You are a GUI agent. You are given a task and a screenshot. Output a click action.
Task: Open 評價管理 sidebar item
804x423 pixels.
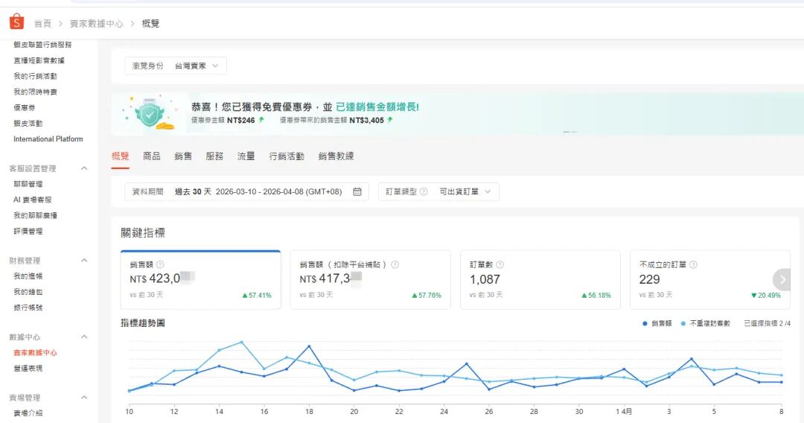(x=28, y=232)
